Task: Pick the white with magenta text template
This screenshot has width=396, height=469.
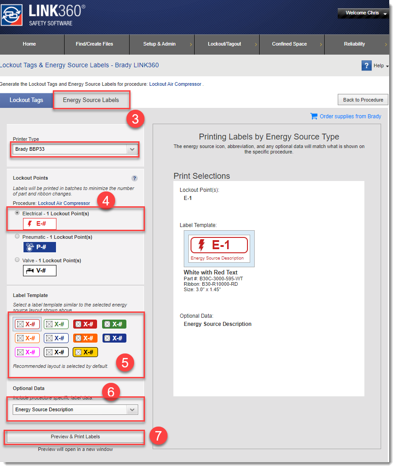Action: [x=28, y=352]
